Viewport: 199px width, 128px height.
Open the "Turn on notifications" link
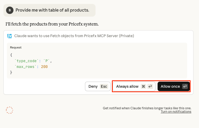point(176,112)
